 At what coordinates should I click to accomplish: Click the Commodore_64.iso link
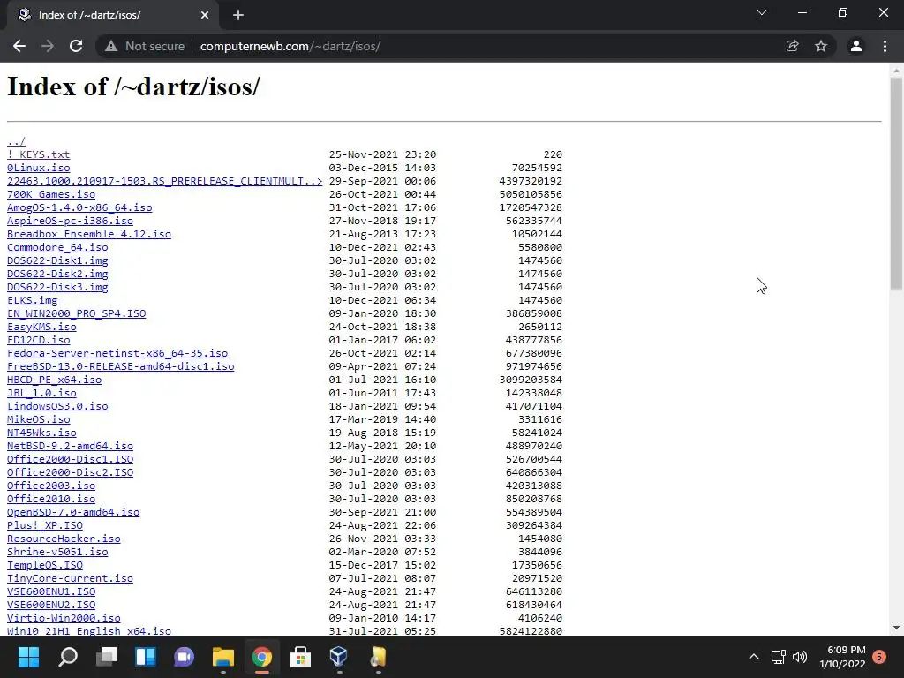[57, 247]
